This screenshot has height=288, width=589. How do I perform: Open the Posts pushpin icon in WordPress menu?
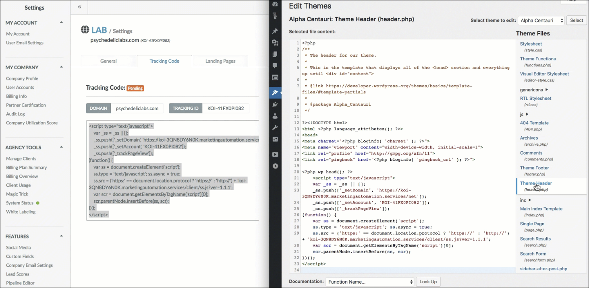tap(275, 31)
